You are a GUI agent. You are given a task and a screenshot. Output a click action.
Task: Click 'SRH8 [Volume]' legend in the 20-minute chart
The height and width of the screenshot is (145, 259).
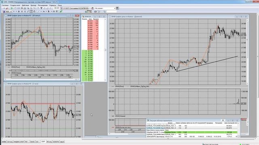pyautogui.click(x=16, y=72)
